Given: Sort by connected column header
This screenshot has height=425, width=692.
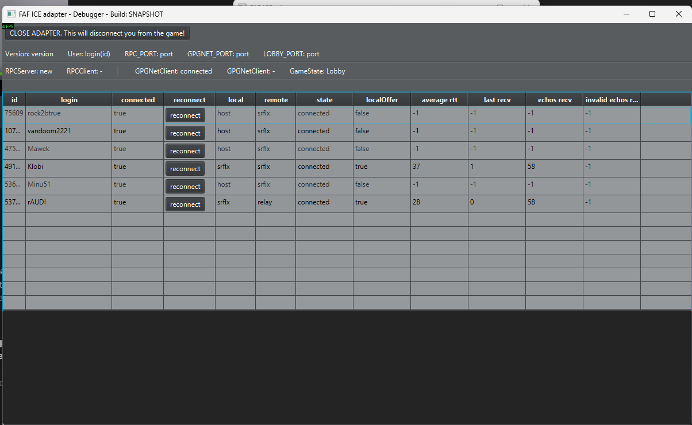Looking at the screenshot, I should 138,99.
